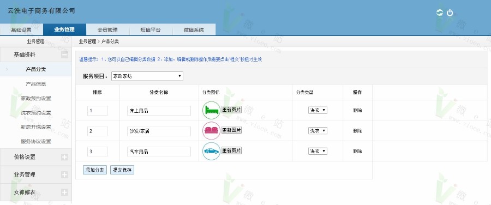Click the 床上用品 name input field

(x=159, y=111)
